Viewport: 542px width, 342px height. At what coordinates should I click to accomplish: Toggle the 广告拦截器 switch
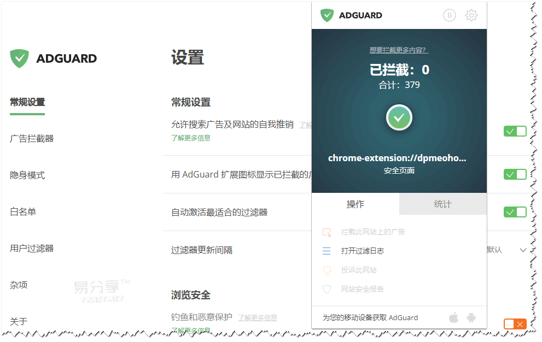tap(514, 131)
